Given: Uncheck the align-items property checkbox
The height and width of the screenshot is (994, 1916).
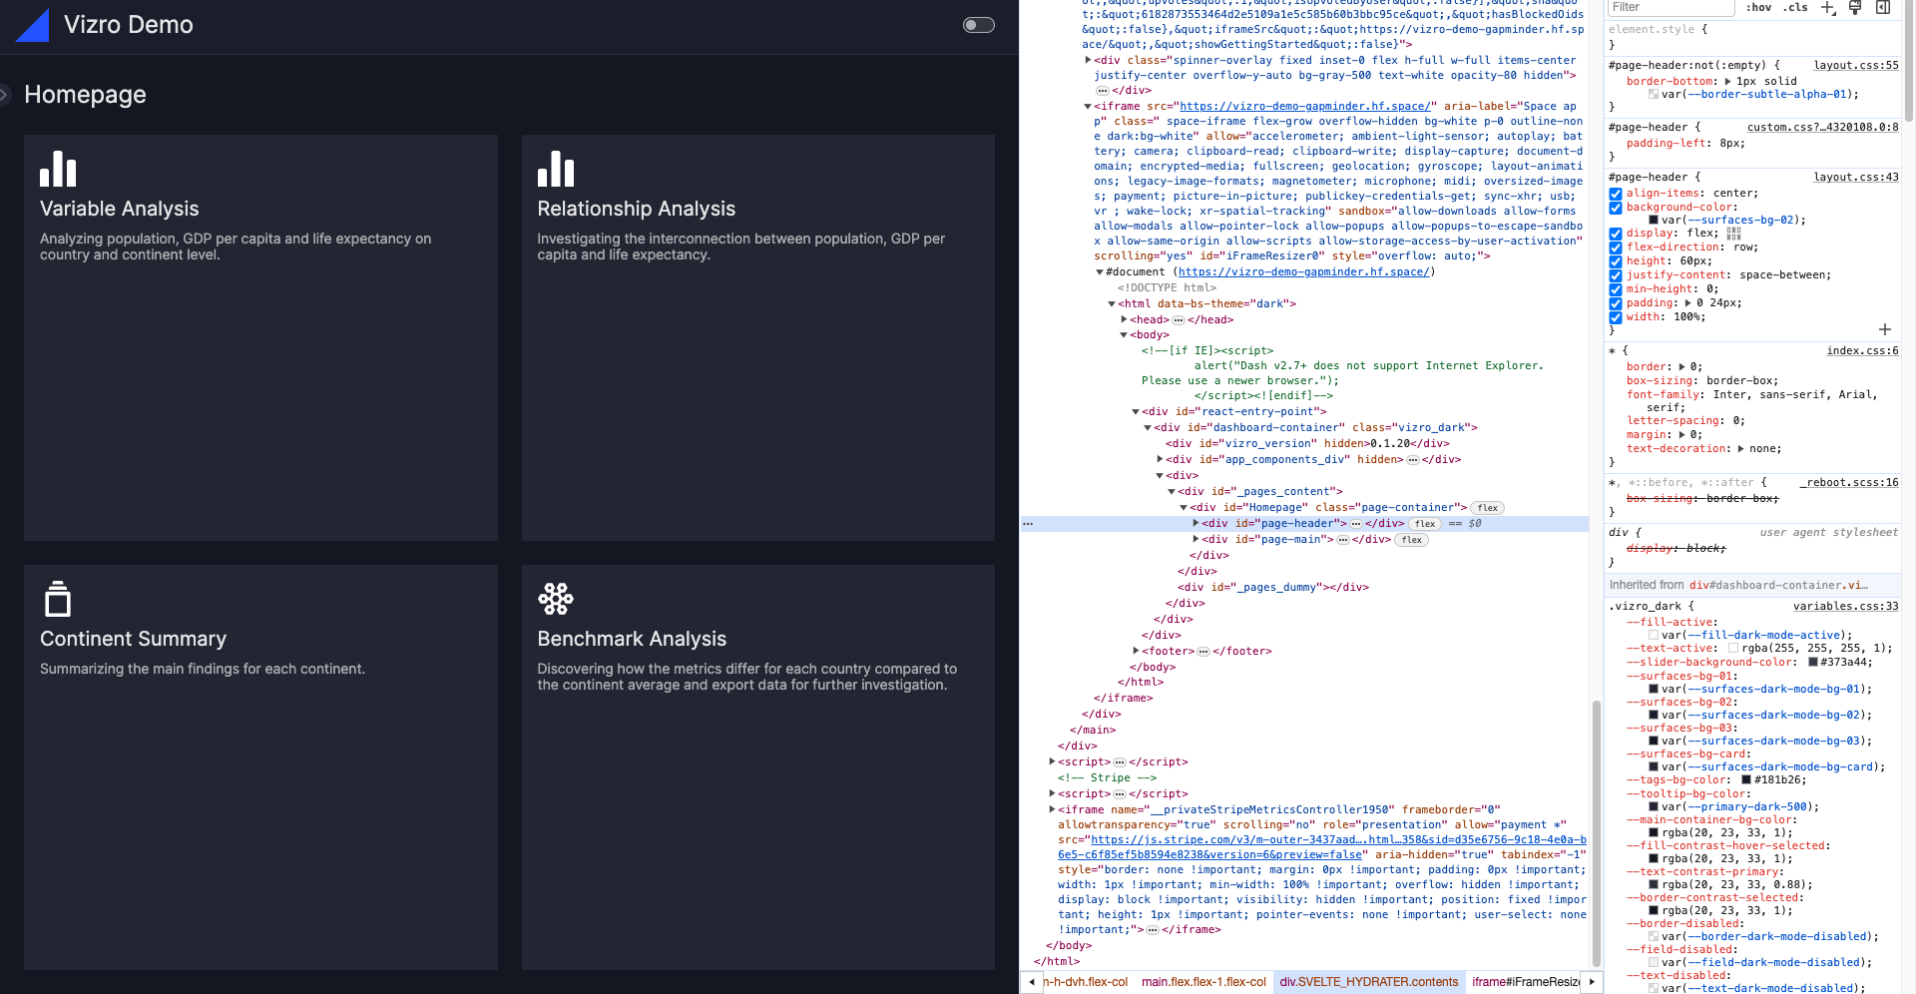Looking at the screenshot, I should click(1616, 194).
